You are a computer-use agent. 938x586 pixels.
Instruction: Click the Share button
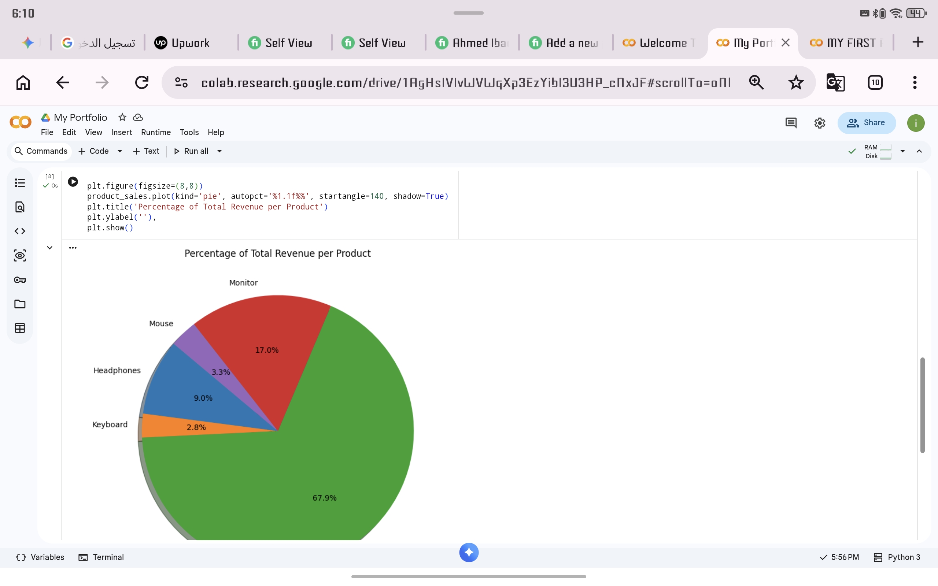(867, 123)
